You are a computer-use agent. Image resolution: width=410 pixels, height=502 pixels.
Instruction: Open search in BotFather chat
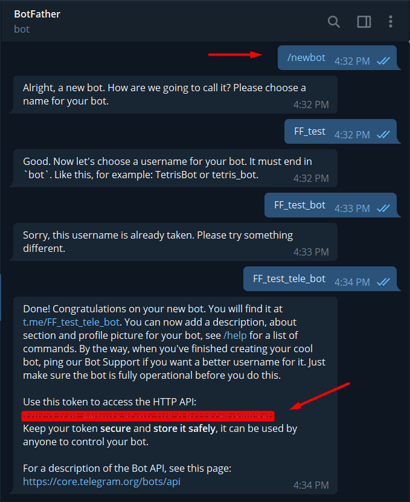[334, 22]
